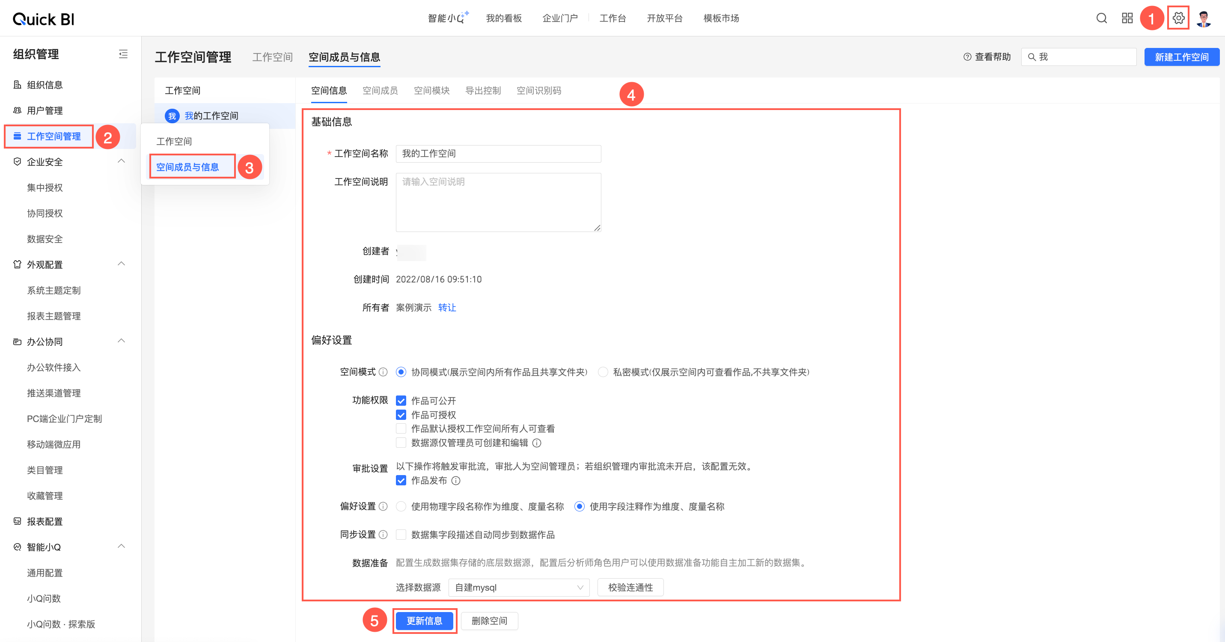Select 私密模式 radio option

point(603,372)
